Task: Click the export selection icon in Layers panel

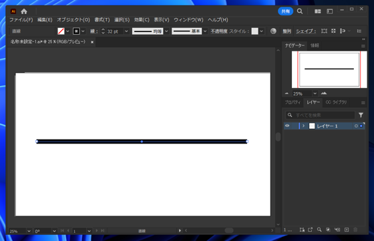Action: click(x=310, y=230)
